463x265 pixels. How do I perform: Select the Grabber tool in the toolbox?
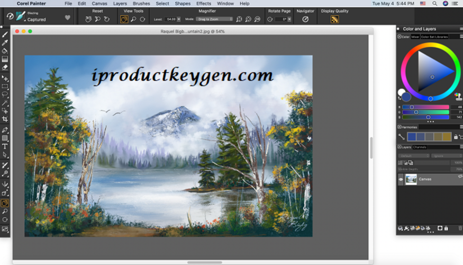tap(5, 203)
